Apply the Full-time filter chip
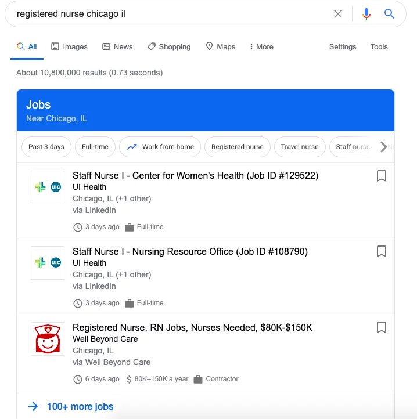 tap(95, 147)
